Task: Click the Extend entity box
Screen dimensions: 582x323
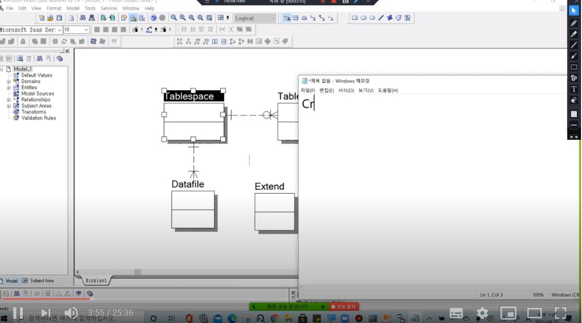Action: [275, 212]
